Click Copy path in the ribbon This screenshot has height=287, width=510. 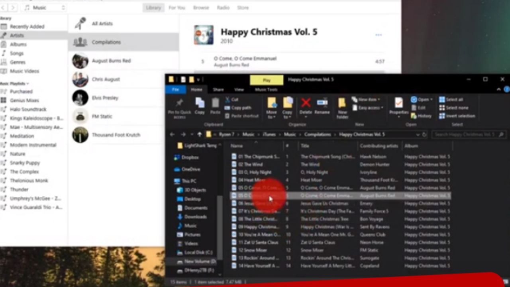click(238, 108)
